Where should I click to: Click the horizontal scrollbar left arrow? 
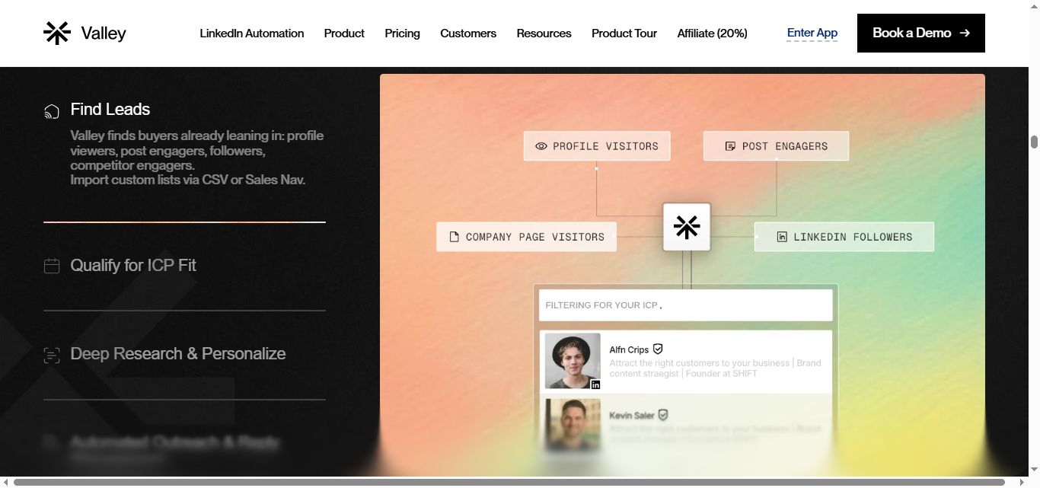point(6,482)
